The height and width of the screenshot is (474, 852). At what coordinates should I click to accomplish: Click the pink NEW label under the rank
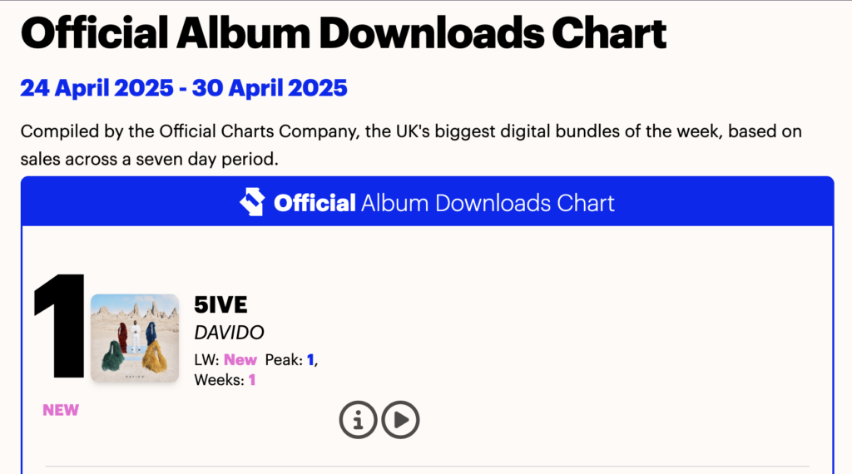click(x=61, y=410)
